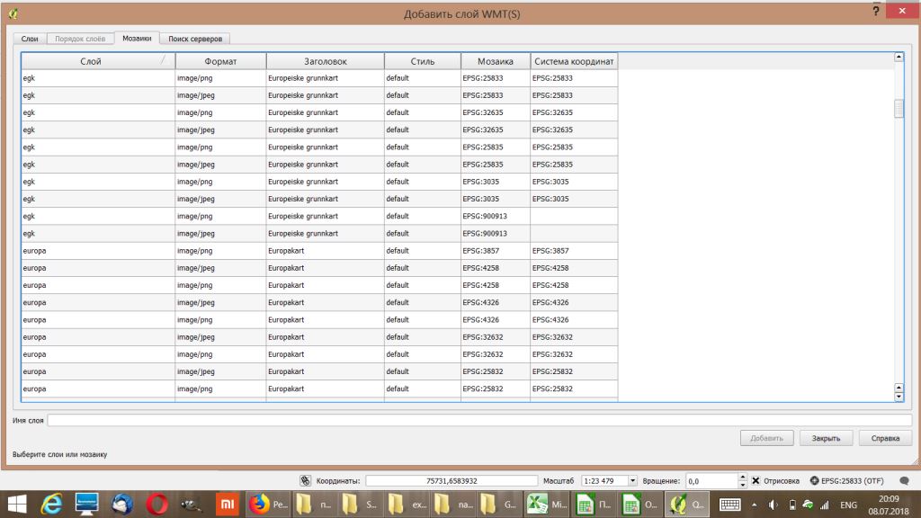Click the Имя слоя input field
This screenshot has height=518, width=921.
click(478, 420)
